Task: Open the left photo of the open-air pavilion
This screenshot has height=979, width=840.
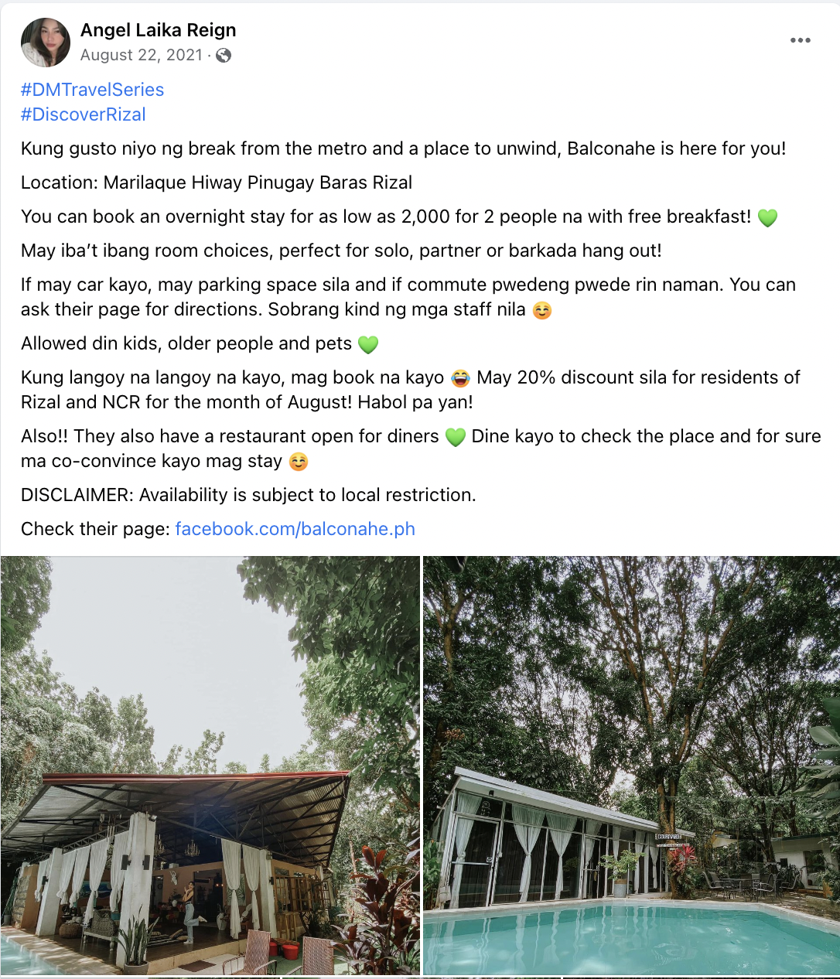Action: coord(210,765)
